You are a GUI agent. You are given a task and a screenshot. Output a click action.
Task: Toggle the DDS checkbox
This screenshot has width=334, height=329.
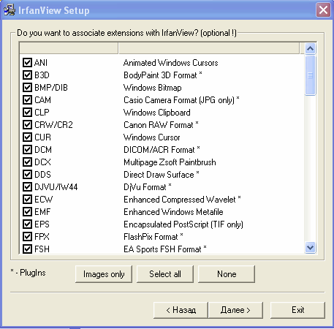point(27,175)
